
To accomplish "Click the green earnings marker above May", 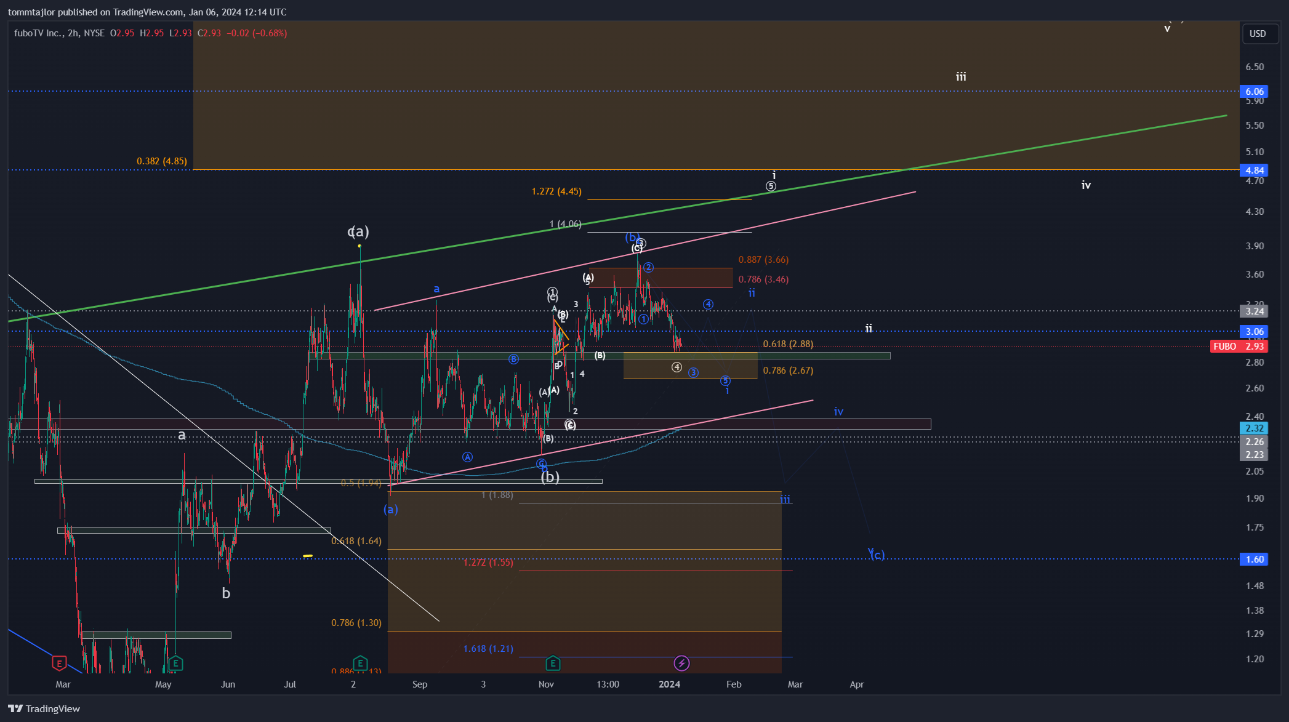I will pyautogui.click(x=176, y=663).
